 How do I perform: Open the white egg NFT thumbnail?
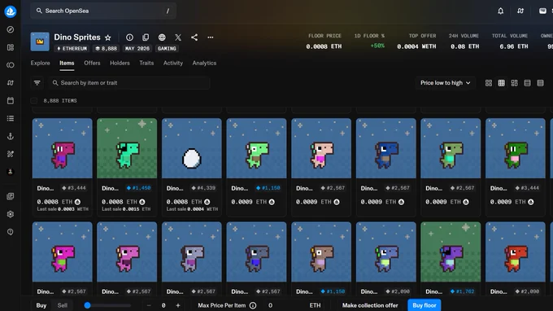(192, 148)
